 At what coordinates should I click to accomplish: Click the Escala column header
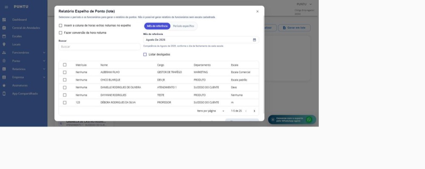point(235,65)
